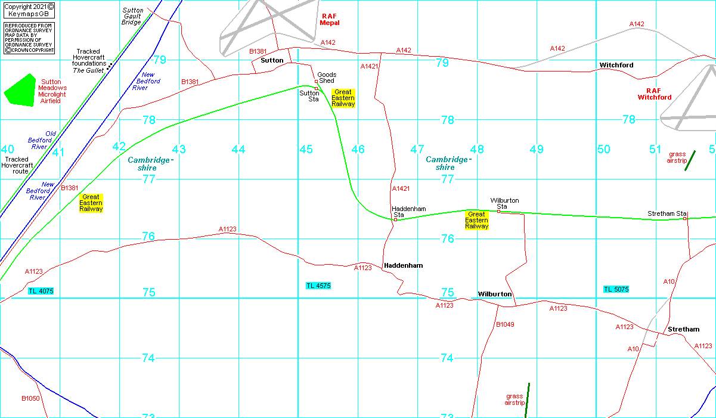Click the green Sutton Meadows airfield shape
The image size is (716, 418).
[20, 91]
